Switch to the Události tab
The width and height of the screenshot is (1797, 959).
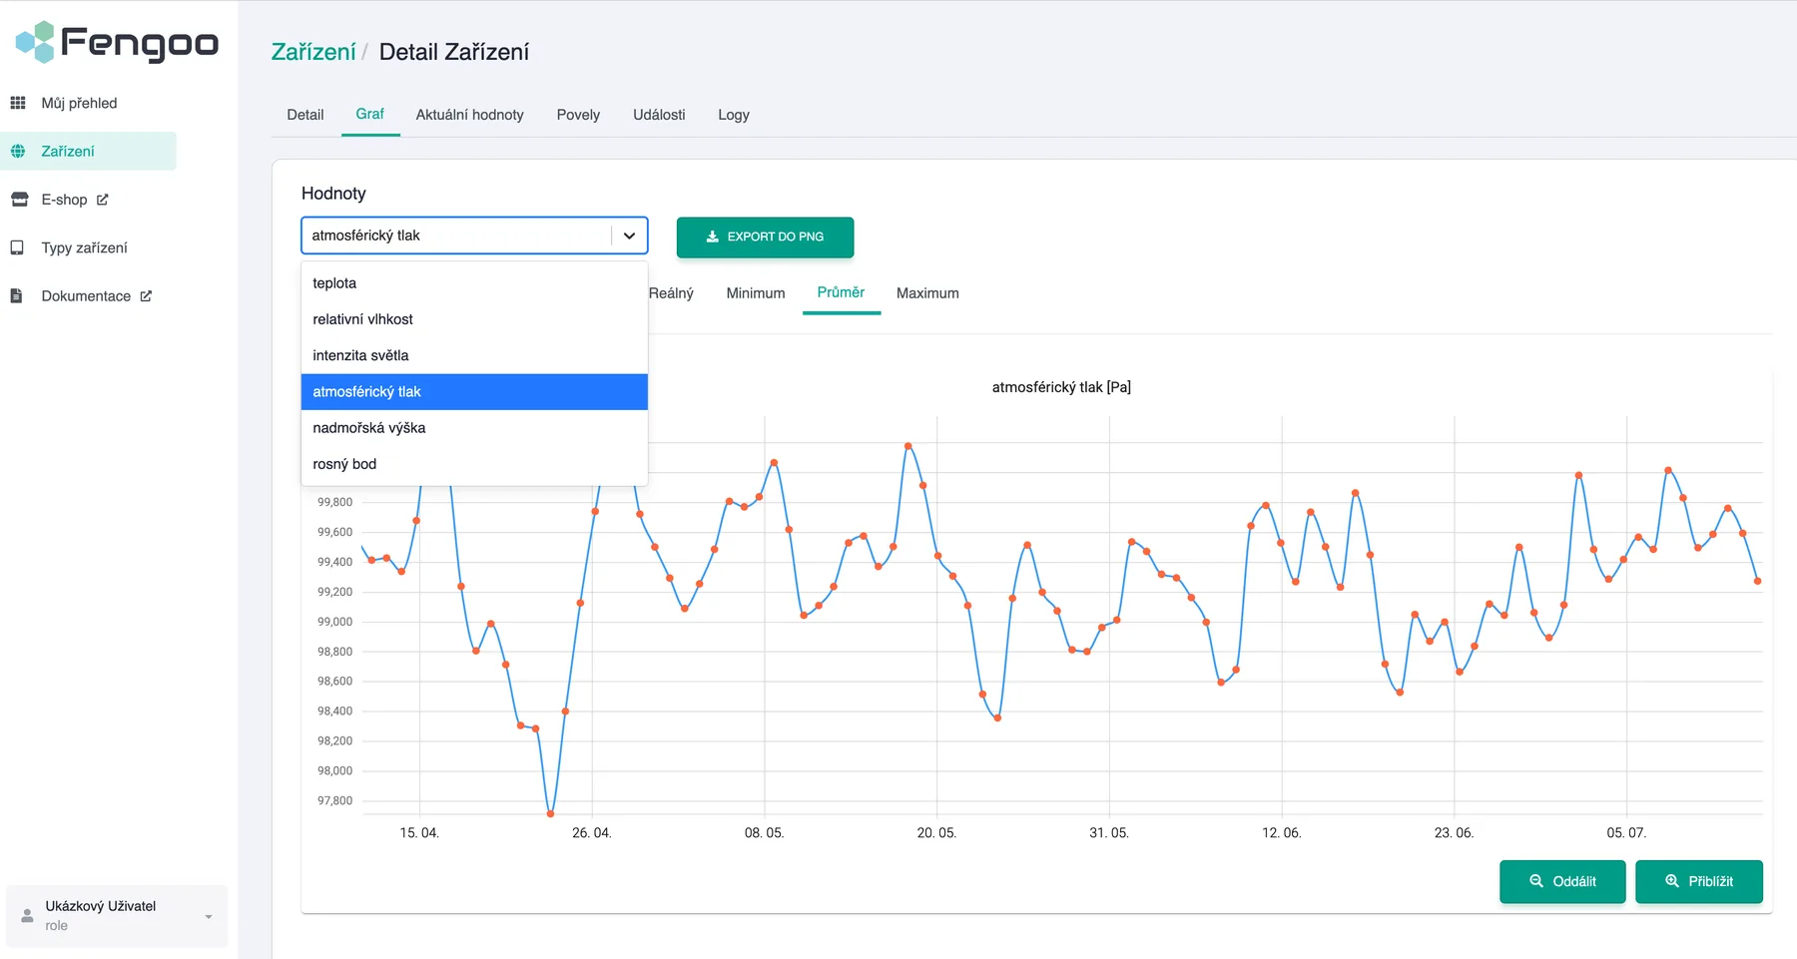pyautogui.click(x=659, y=115)
